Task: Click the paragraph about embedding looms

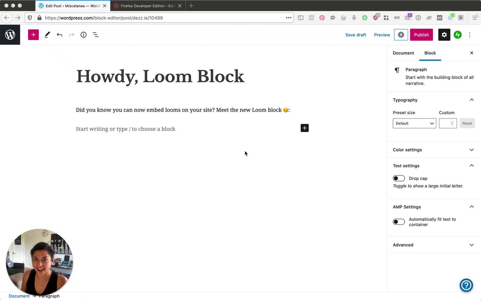Action: [x=183, y=110]
